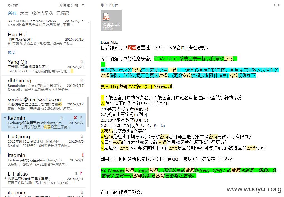Expand the bottom itadmin conversation triangle
This screenshot has width=284, height=197.
pos(6,196)
